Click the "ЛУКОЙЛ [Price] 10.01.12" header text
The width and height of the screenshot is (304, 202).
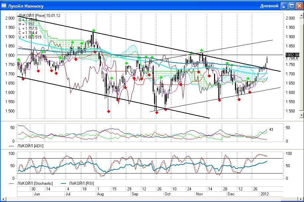tap(39, 16)
